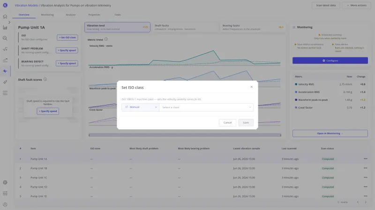
Task: Open info icon beside Metric trend
Action: pos(106,39)
